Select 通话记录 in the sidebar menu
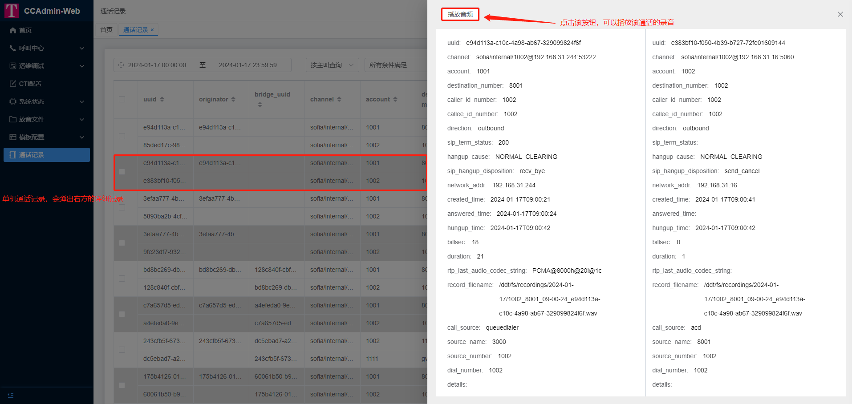 coord(47,155)
